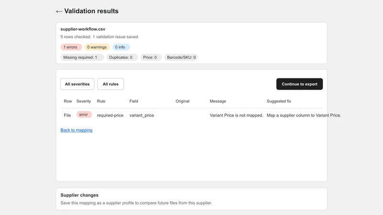Click the Barcode/SKU: 0 chip
Viewport: 383px width, 215px height.
click(181, 57)
